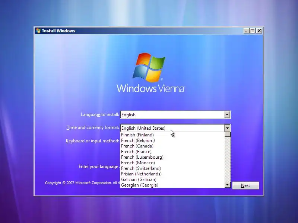
Task: Select Finnish (Finland) from the list
Action: pos(172,135)
